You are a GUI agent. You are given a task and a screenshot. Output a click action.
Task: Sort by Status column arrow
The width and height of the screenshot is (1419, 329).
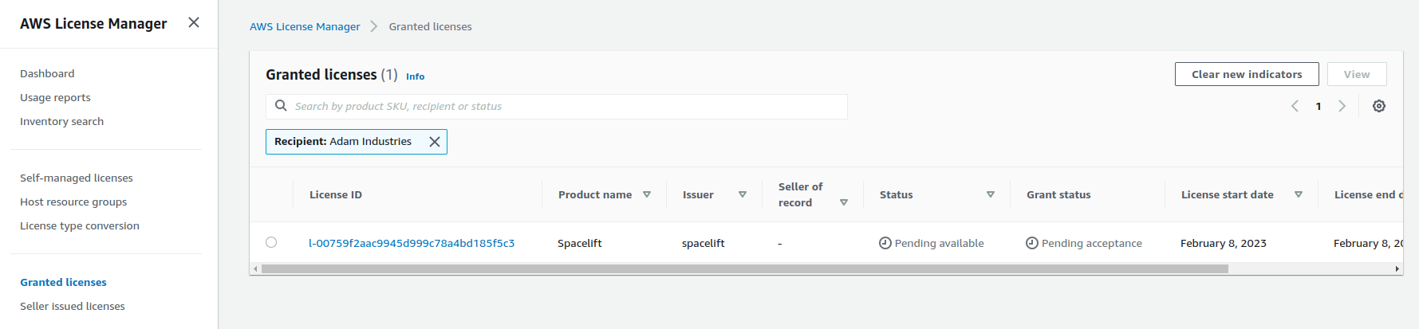[x=991, y=194]
